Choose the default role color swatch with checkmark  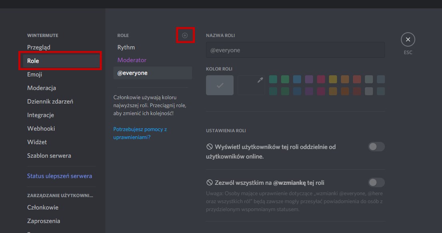coord(220,85)
